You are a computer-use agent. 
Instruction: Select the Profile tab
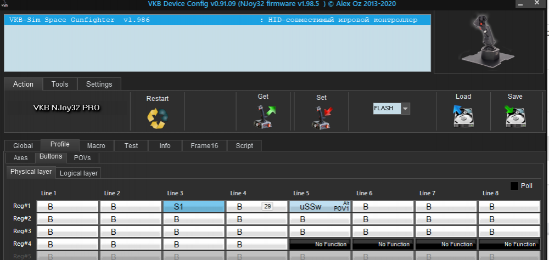pyautogui.click(x=60, y=144)
